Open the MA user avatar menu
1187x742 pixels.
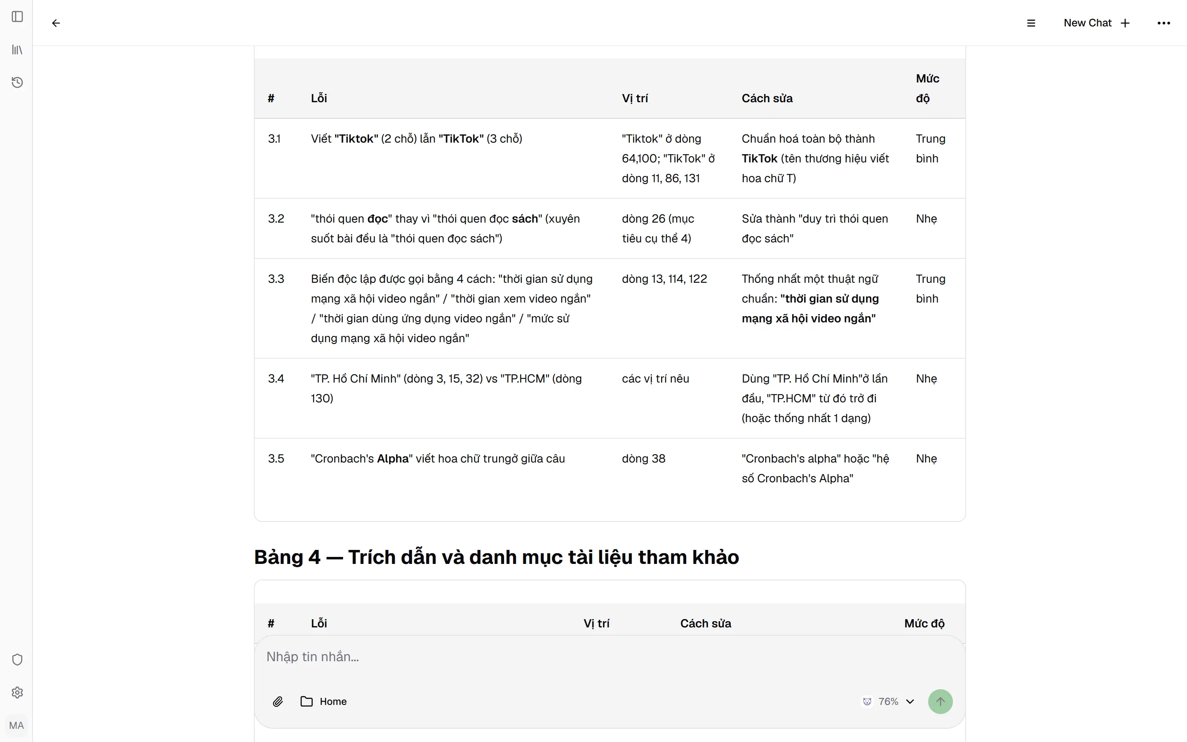coord(16,726)
